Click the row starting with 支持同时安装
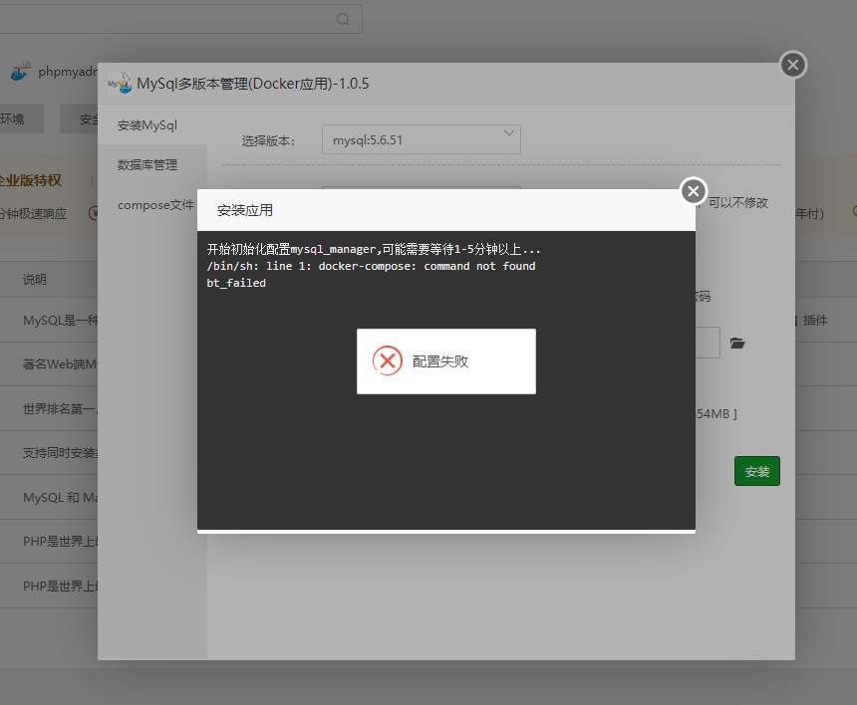Screen dimensions: 857x705 tap(49, 453)
